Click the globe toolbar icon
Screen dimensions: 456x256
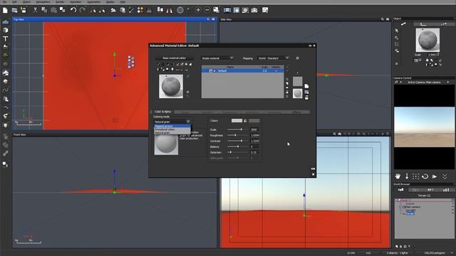coord(180,10)
